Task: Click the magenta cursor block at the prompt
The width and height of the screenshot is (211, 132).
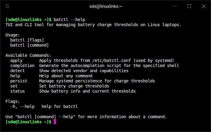Action: pos(55,122)
